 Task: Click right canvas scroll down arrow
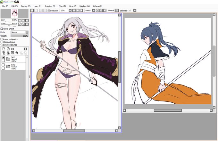coord(214,107)
